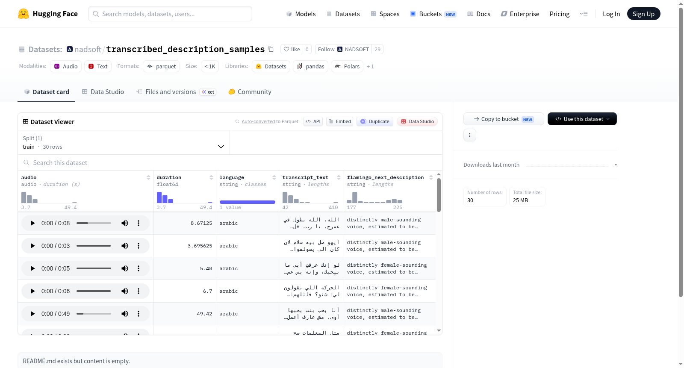
Task: Select the pandas library tag
Action: point(311,66)
